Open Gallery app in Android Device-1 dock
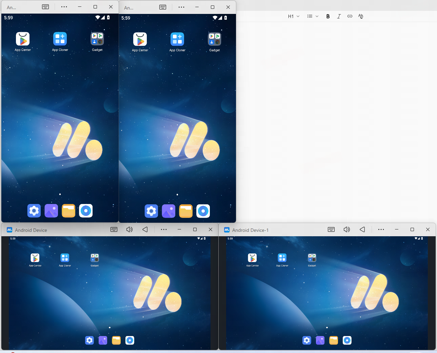Image resolution: width=437 pixels, height=353 pixels. tap(320, 340)
